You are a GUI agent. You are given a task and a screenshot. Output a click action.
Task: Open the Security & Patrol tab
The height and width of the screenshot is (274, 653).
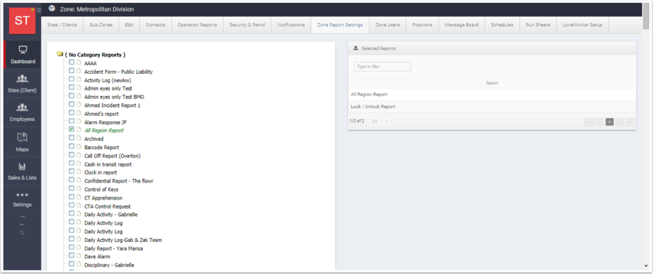247,25
